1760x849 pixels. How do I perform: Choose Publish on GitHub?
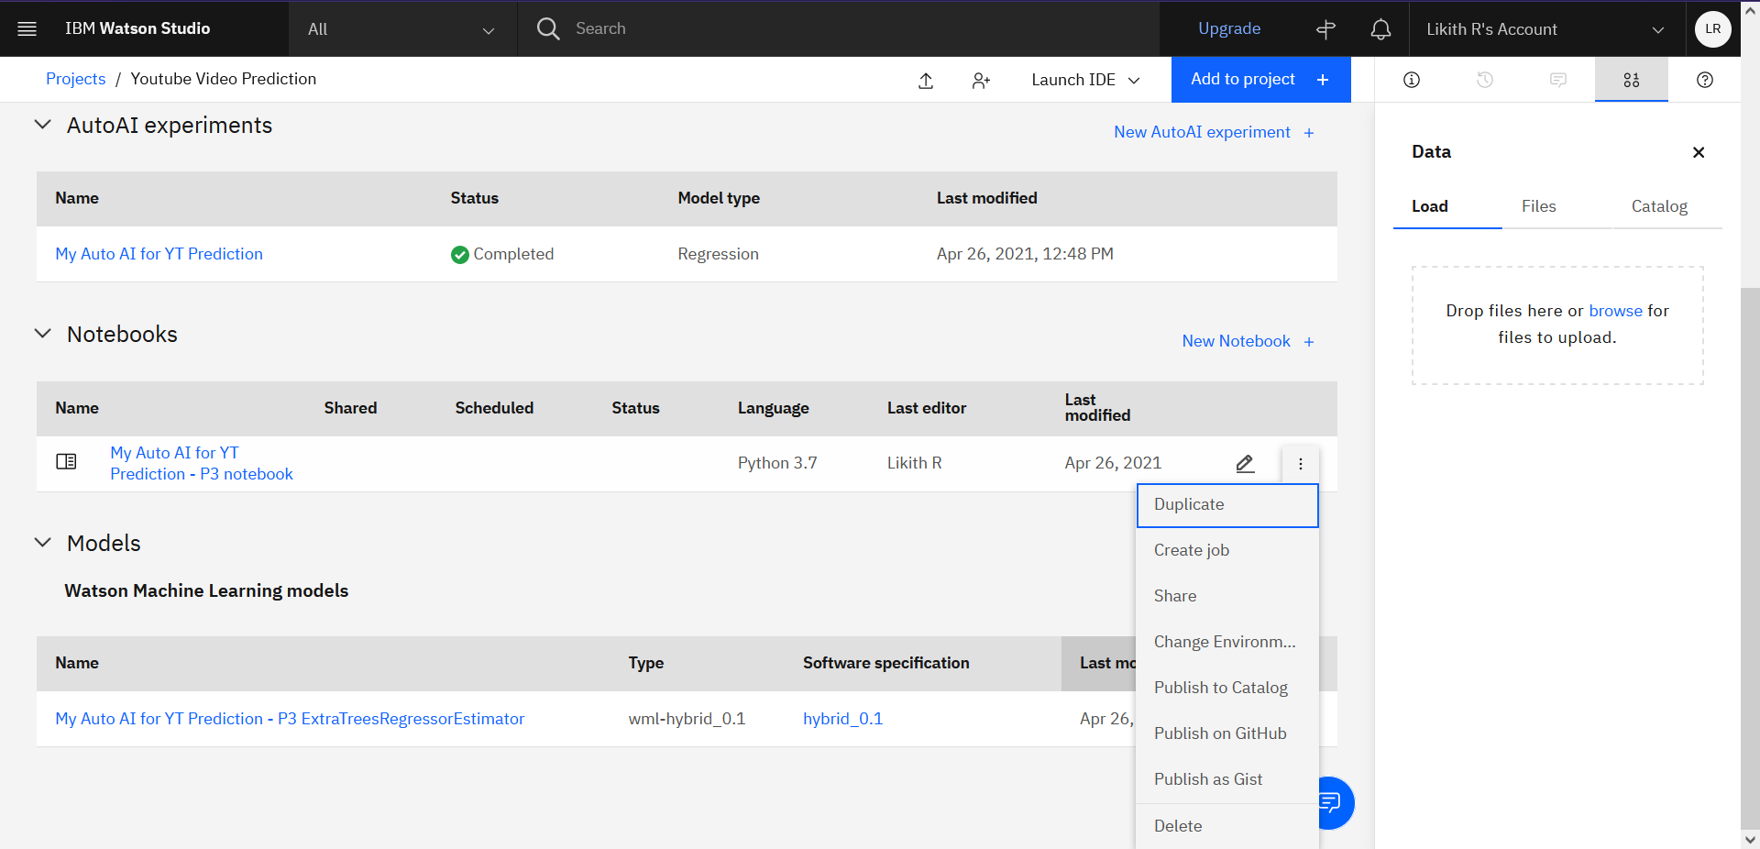pyautogui.click(x=1227, y=733)
